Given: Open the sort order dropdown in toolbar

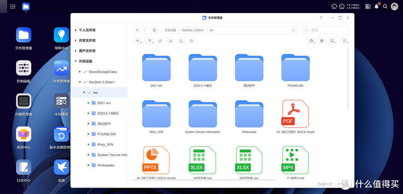Looking at the screenshot, I should click(345, 41).
